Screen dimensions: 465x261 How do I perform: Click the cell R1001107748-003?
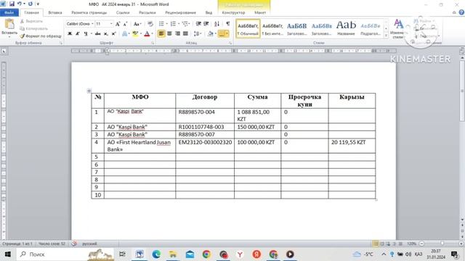click(x=205, y=127)
